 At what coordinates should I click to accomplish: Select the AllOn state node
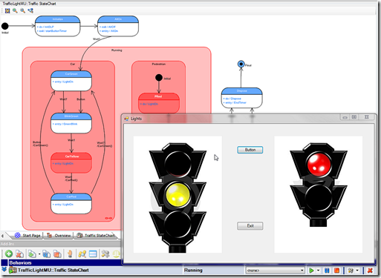coord(118,26)
